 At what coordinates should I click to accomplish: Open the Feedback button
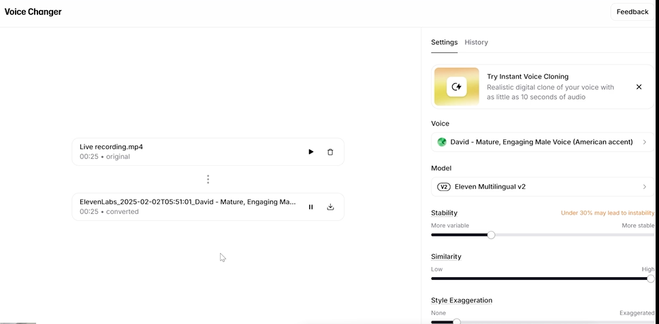tap(632, 12)
